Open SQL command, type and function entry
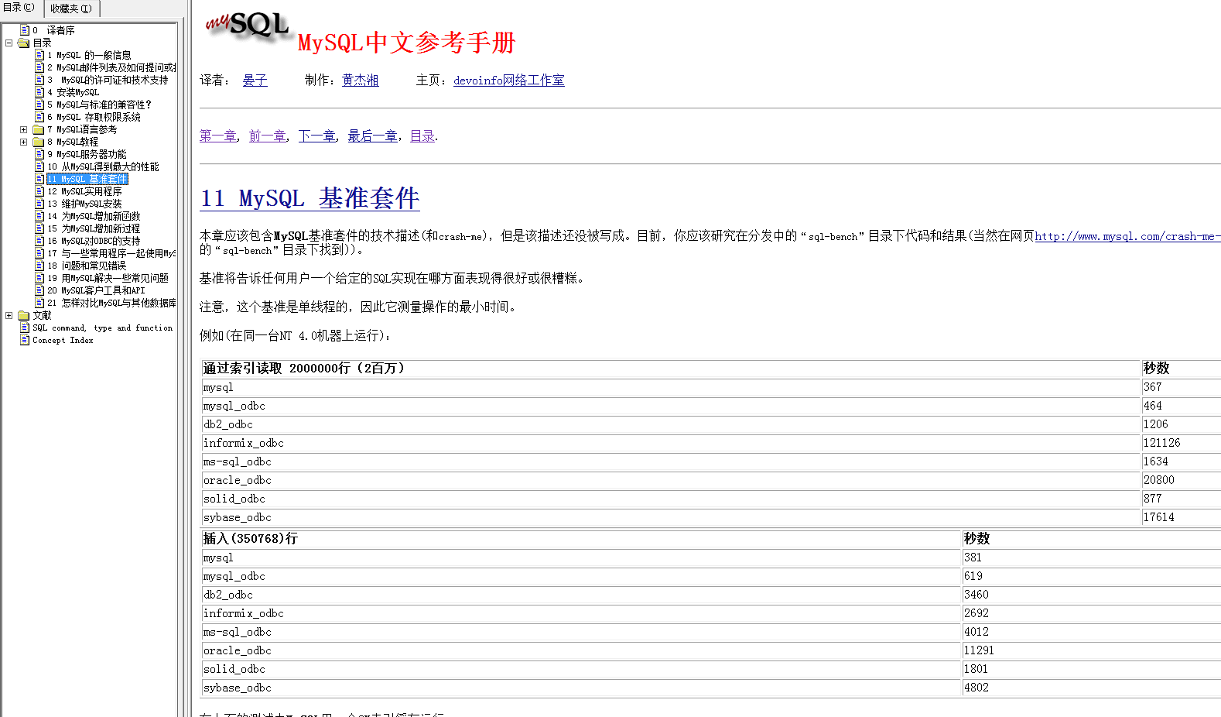The image size is (1221, 717). click(x=103, y=328)
